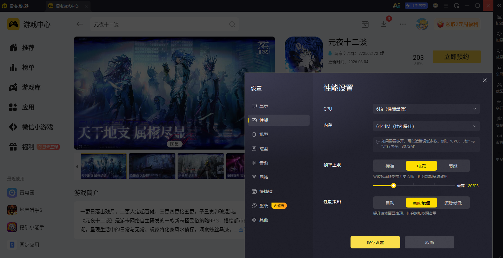Click 取消 in the settings dialog
This screenshot has height=258, width=503.
pyautogui.click(x=430, y=242)
